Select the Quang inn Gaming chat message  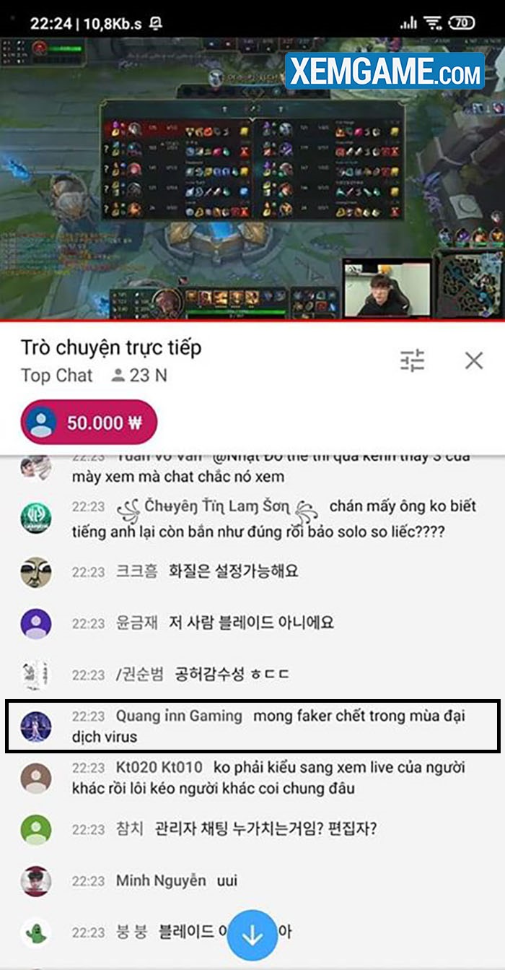tap(252, 726)
